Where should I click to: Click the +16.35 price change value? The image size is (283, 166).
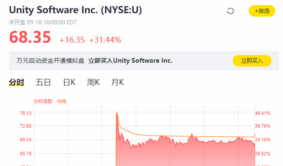pyautogui.click(x=72, y=40)
